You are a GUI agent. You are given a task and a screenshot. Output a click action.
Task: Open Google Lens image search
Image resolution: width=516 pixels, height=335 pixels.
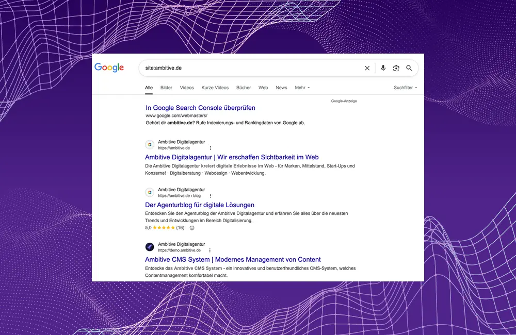pos(396,68)
